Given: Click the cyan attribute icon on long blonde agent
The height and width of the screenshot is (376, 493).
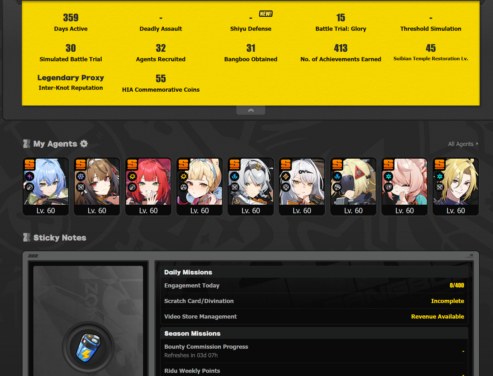Looking at the screenshot, I should 440,176.
